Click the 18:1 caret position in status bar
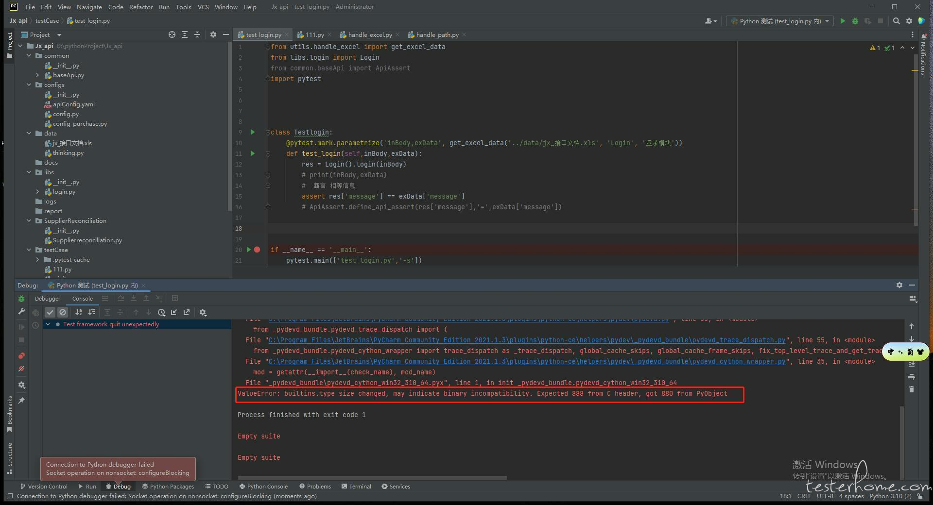Viewport: 933px width, 505px height. [x=785, y=496]
